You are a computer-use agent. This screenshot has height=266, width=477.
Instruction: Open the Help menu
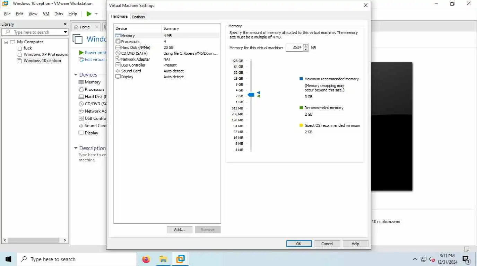(73, 14)
